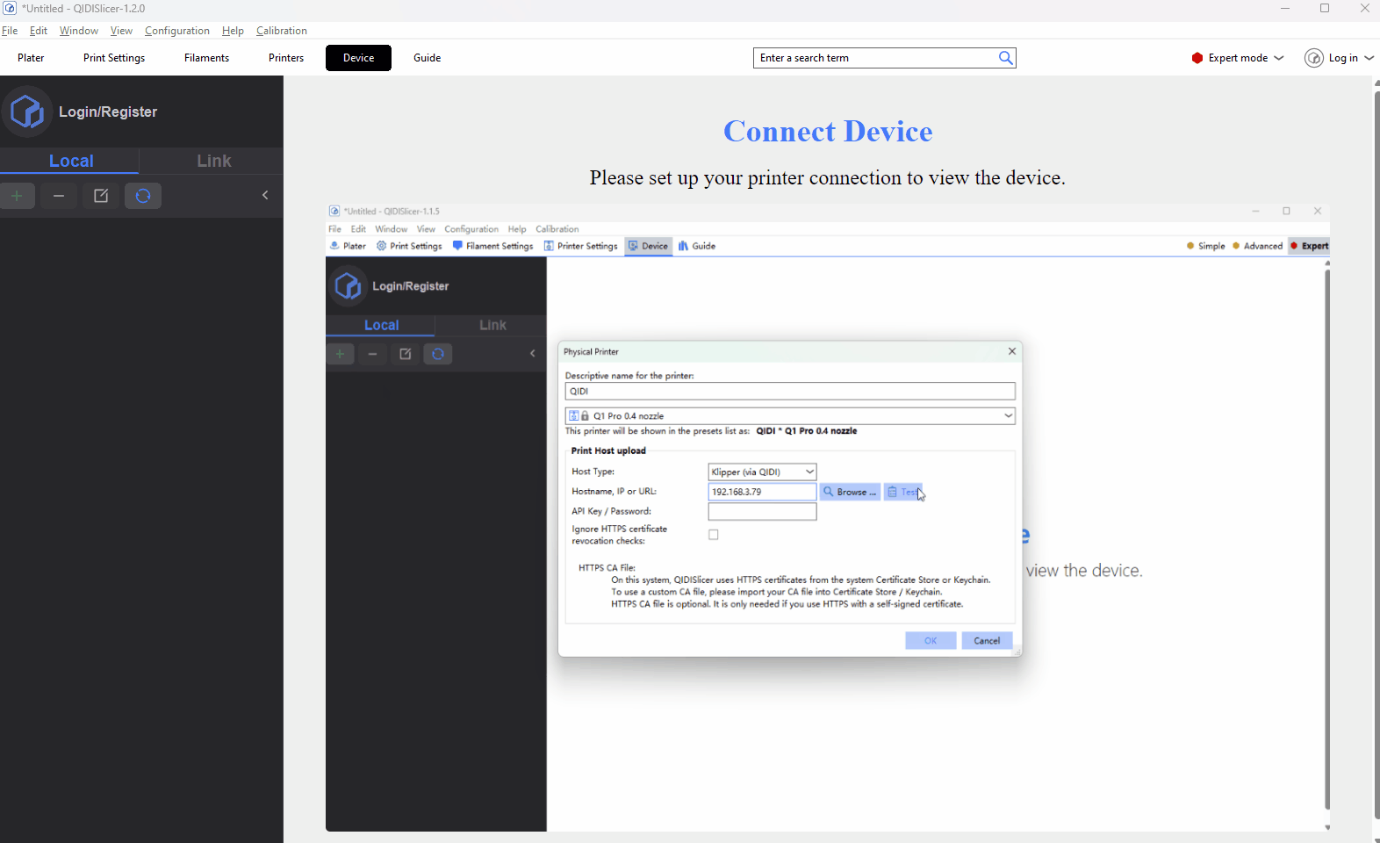Click the large QIDI logo beside Login/Register
Viewport: 1380px width, 843px height.
click(x=27, y=112)
